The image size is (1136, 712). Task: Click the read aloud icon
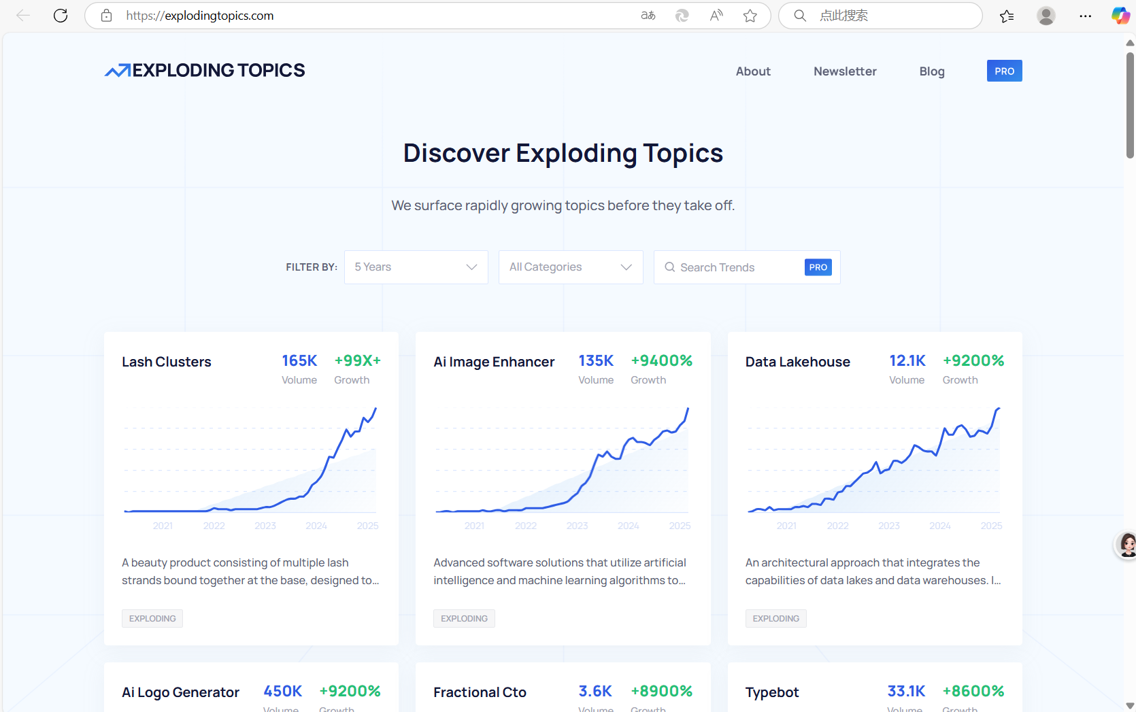[x=716, y=16]
